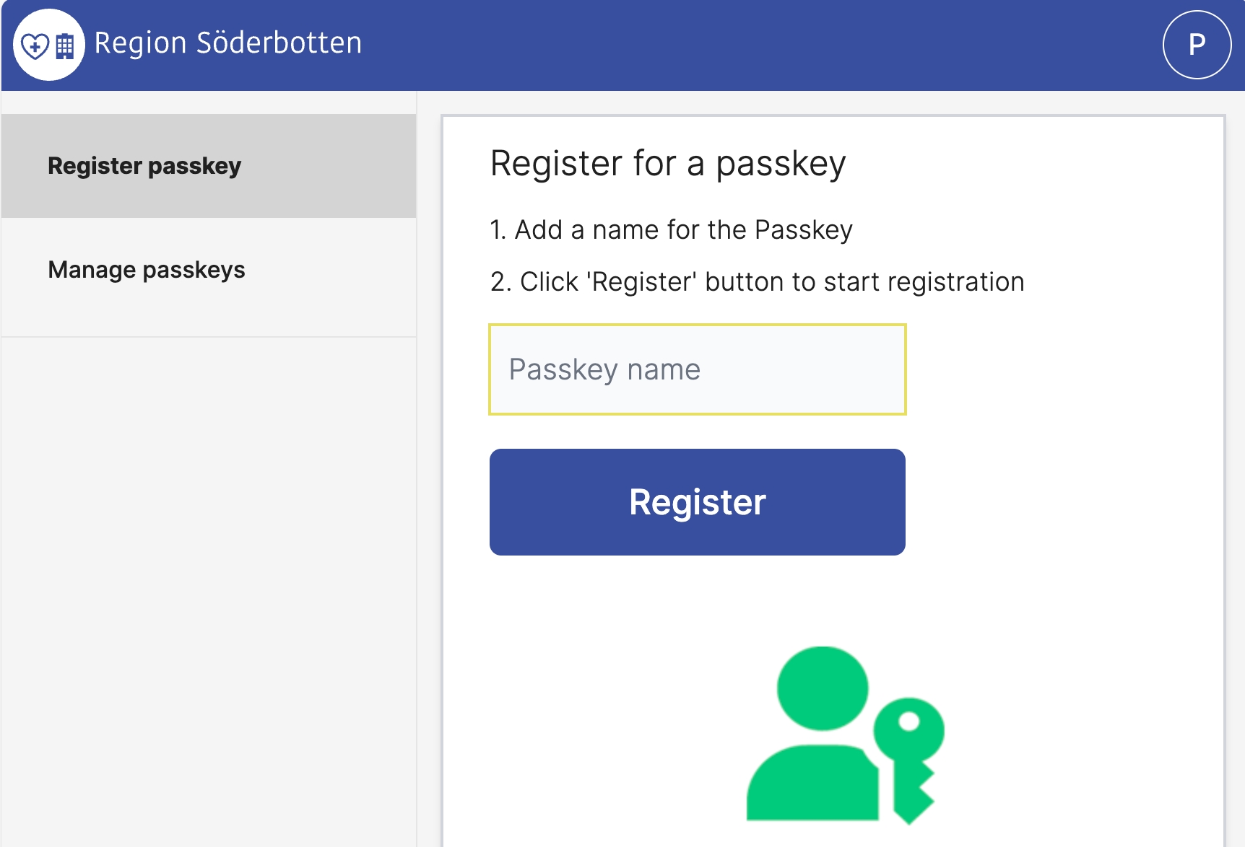Click the "Add a name for the Passkey" step
The image size is (1245, 847).
pyautogui.click(x=672, y=230)
